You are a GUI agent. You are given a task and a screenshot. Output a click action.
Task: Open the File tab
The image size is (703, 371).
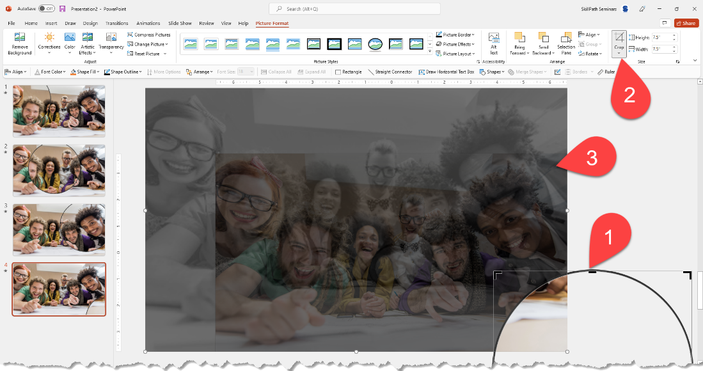tap(12, 23)
